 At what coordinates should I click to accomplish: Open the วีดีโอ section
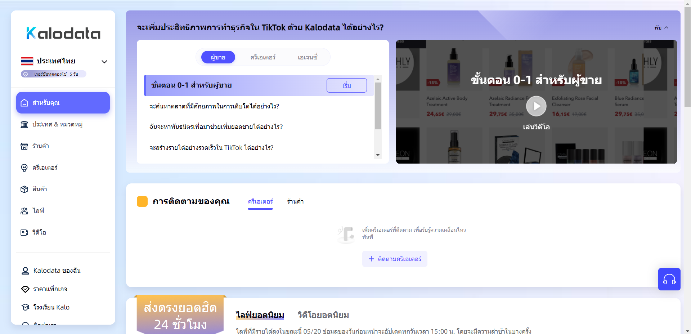(x=39, y=232)
